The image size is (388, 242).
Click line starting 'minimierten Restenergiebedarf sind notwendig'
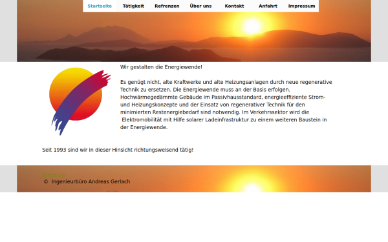click(x=215, y=112)
